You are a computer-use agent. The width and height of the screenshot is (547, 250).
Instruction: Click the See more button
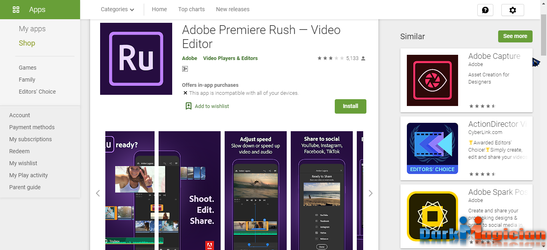pyautogui.click(x=515, y=36)
